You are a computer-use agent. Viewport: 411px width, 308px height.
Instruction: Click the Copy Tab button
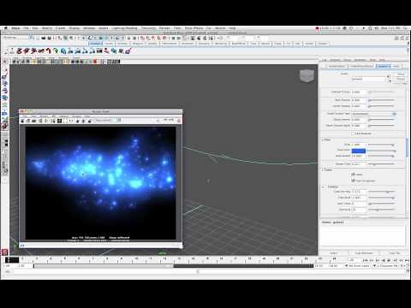coord(395,253)
